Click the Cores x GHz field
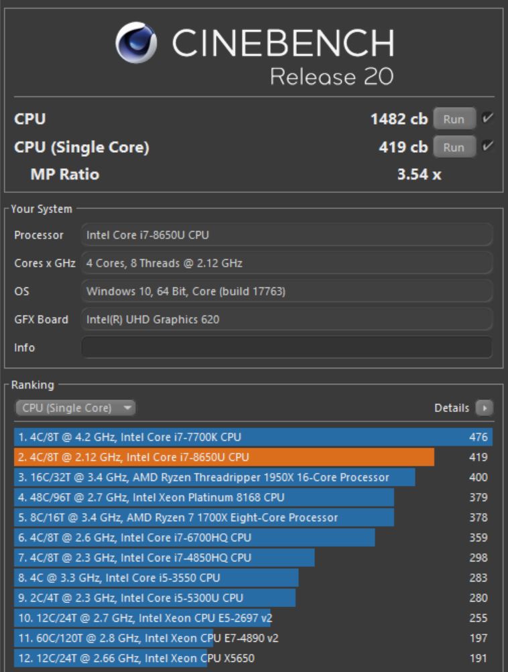 [x=288, y=263]
